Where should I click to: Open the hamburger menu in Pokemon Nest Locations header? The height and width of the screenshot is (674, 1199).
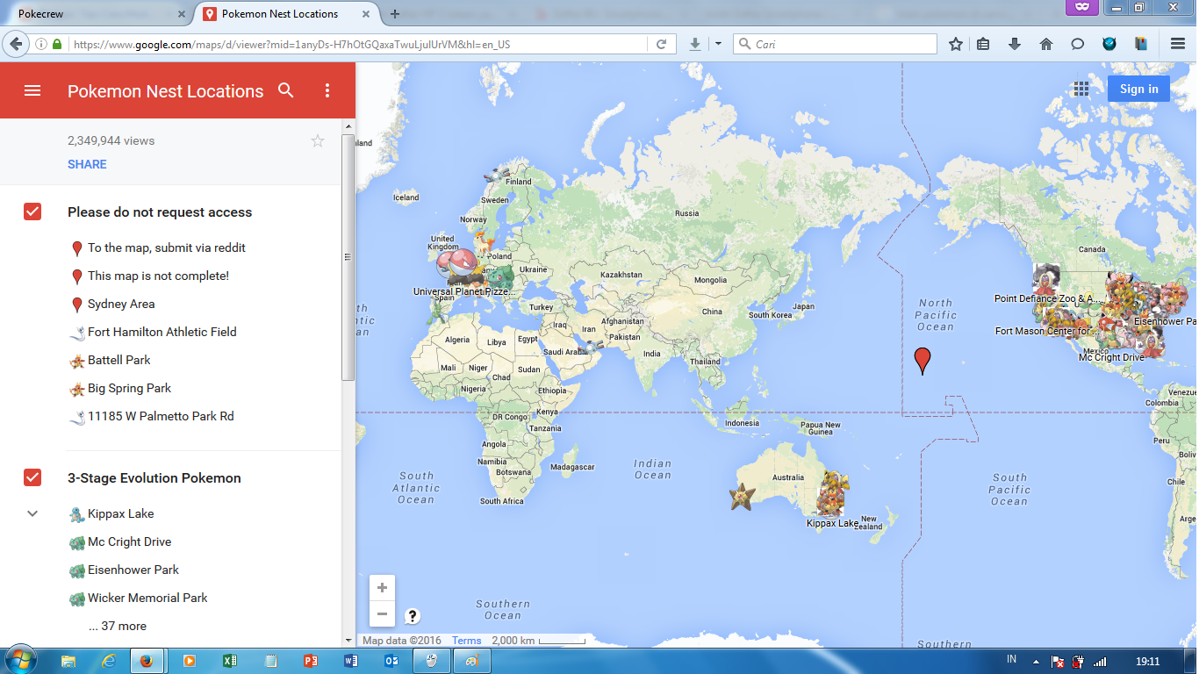coord(32,90)
